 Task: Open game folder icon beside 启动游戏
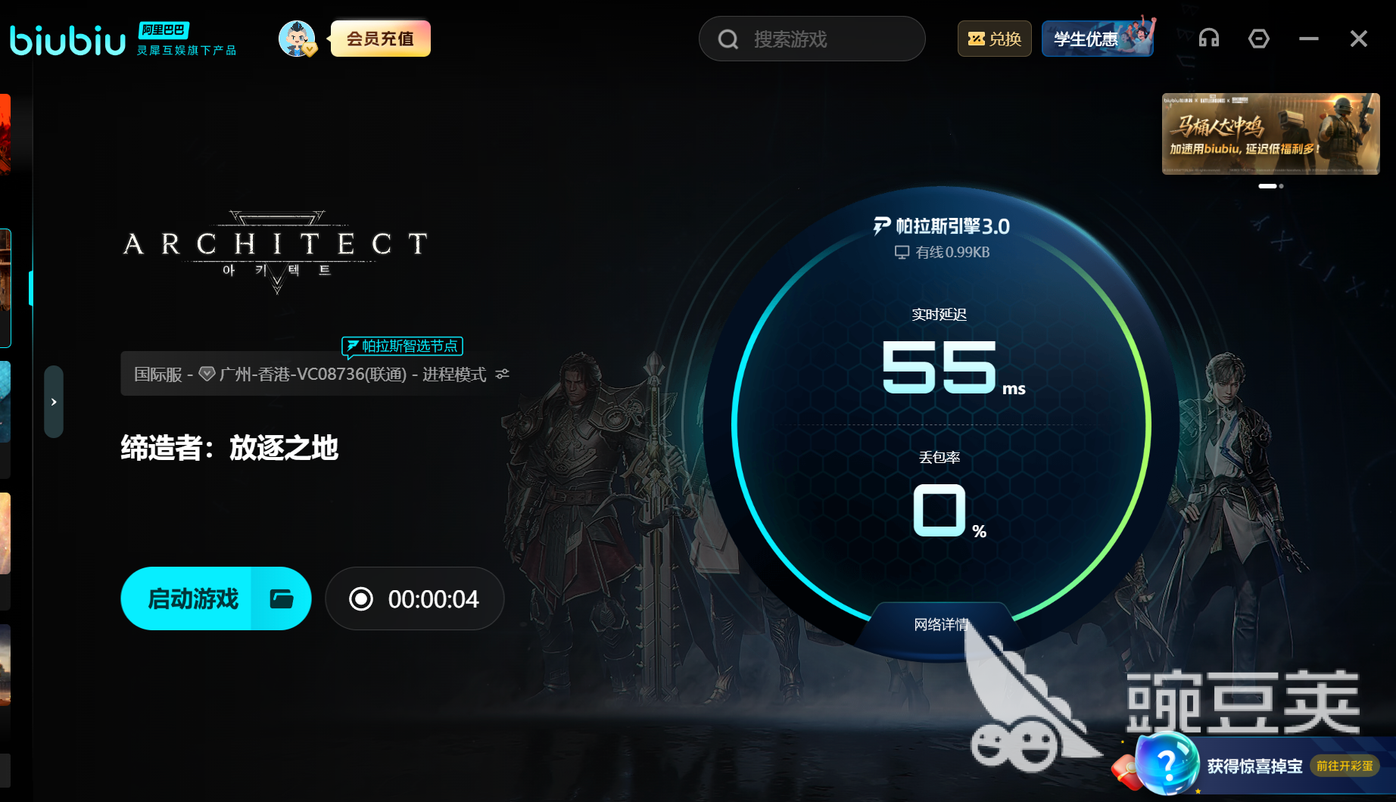point(282,598)
